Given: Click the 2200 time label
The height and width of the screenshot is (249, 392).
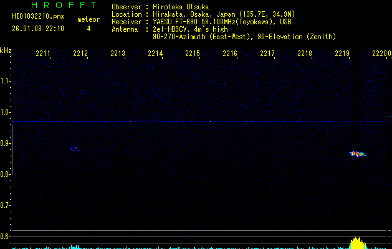Looking at the screenshot, I should coord(381,54).
